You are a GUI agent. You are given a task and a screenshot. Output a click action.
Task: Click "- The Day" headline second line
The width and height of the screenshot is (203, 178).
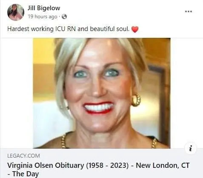(x=23, y=174)
